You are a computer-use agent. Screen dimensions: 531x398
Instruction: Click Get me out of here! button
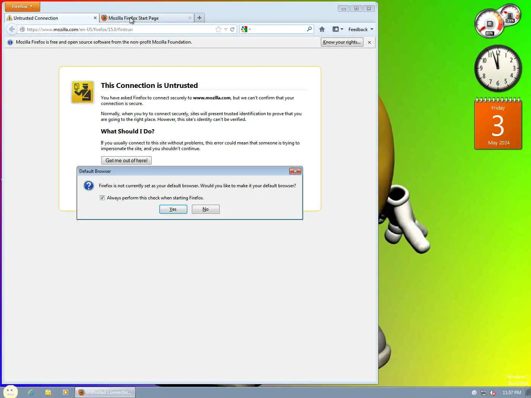pyautogui.click(x=126, y=160)
